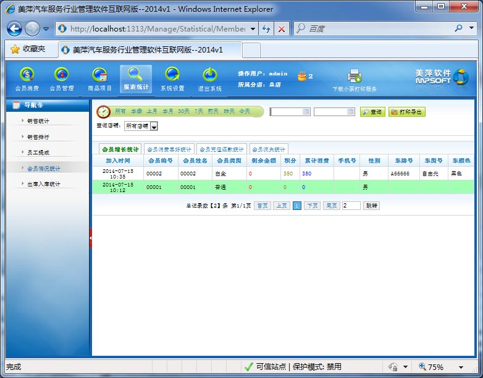Click the IE refresh page icon
The width and height of the screenshot is (483, 378).
266,29
